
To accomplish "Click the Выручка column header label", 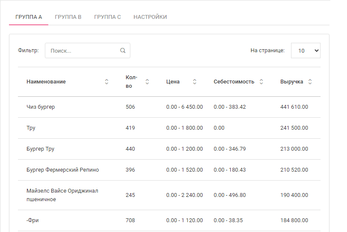I will click(x=292, y=82).
